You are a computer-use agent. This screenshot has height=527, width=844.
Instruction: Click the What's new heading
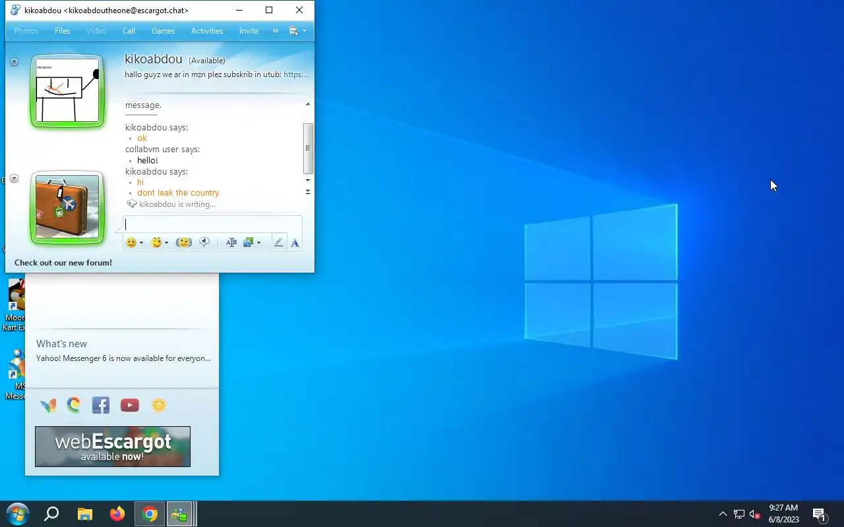[x=61, y=344]
